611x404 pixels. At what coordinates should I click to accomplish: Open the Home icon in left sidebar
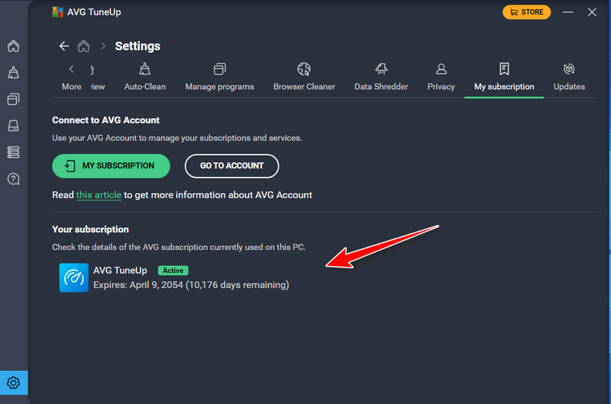click(x=13, y=46)
